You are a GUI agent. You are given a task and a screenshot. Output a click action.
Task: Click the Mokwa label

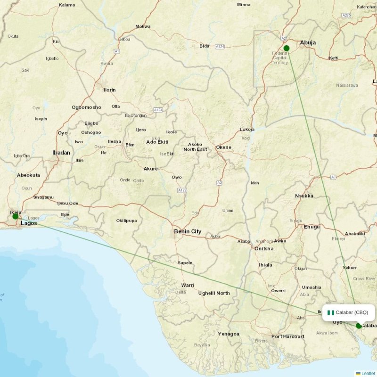point(143,26)
